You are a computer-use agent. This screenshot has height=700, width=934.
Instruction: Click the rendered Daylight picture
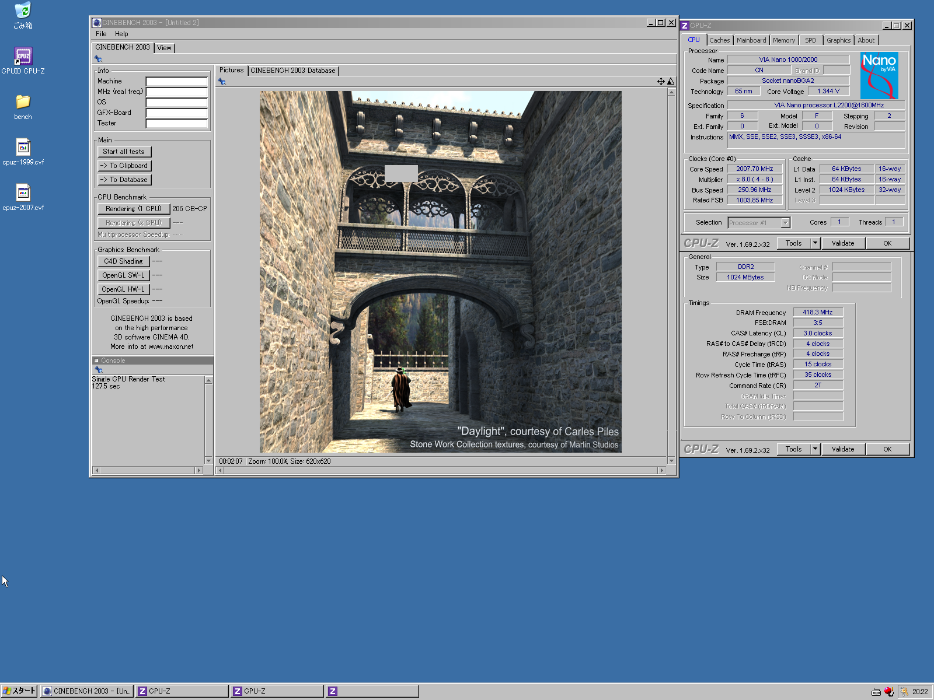pyautogui.click(x=441, y=272)
